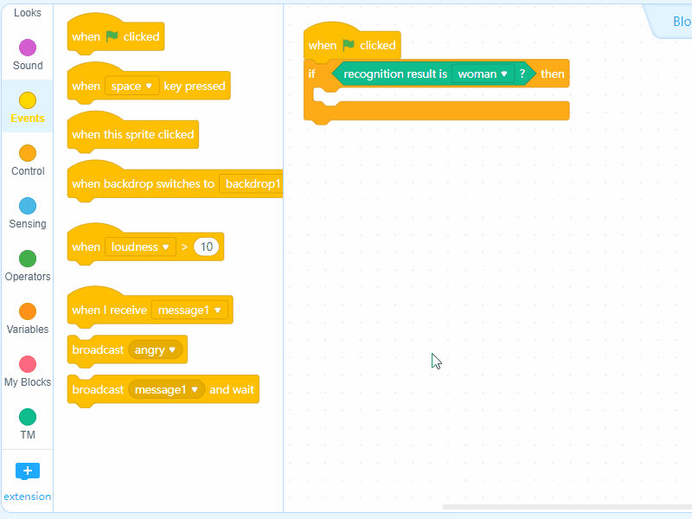Viewport: 692px width, 519px height.
Task: Click 'recognition result is' text in workspace
Action: pyautogui.click(x=395, y=74)
